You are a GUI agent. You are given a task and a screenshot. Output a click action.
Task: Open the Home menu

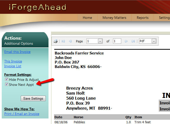point(87,18)
